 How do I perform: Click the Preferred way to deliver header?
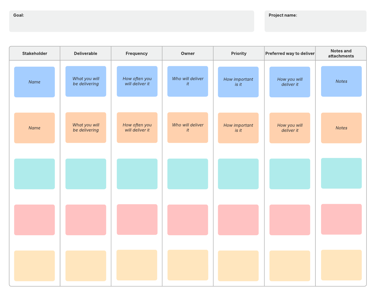pyautogui.click(x=290, y=53)
